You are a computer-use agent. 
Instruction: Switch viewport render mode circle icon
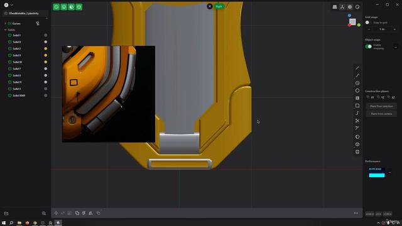pyautogui.click(x=357, y=7)
